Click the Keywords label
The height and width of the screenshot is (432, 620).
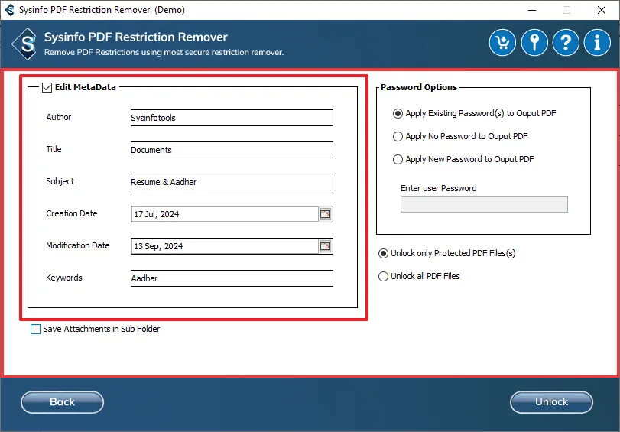64,278
